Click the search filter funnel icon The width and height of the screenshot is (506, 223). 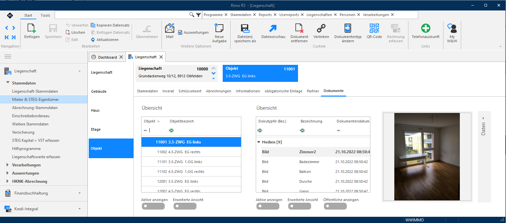tap(198, 15)
